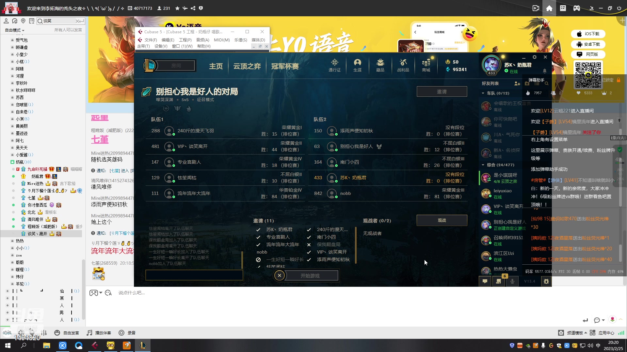Click the lobby team chat input box
This screenshot has width=627, height=352.
194,275
